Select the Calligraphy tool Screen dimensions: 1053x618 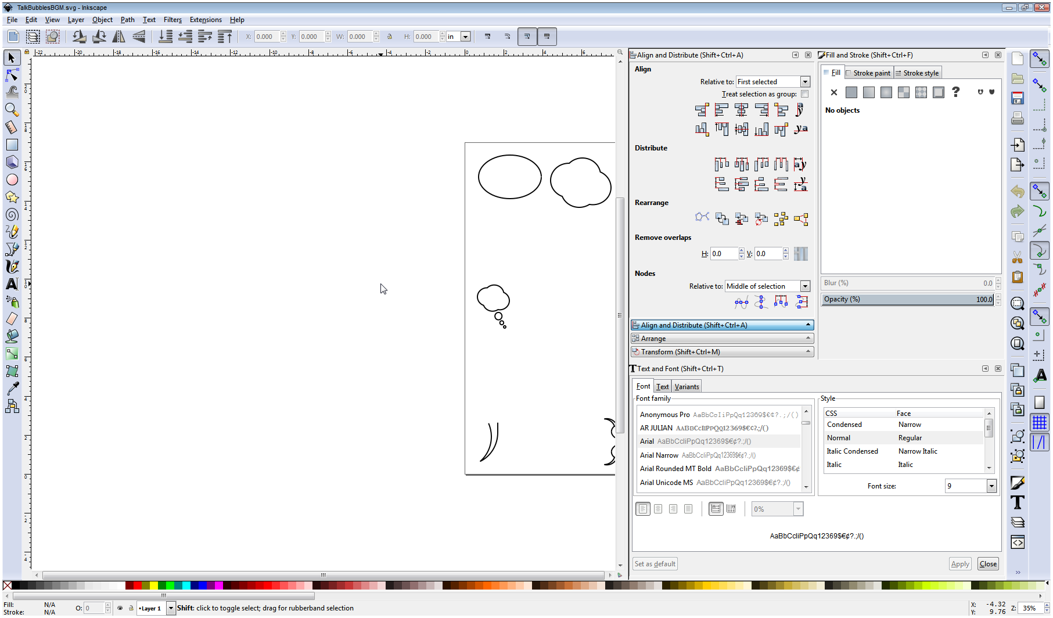point(12,267)
